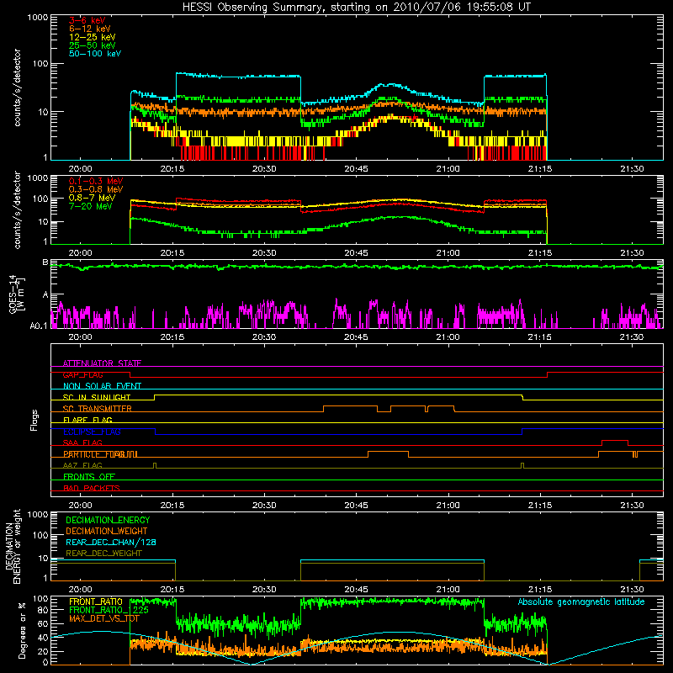Click 'counts/s/detector' axis title of keV plot
Screen dimensions: 673x673
(x=17, y=87)
